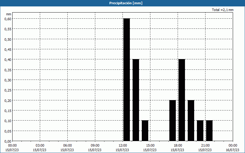Viewport: 245px width, 153px height.
Task: Click the '18:00' time axis label
Action: tap(178, 146)
